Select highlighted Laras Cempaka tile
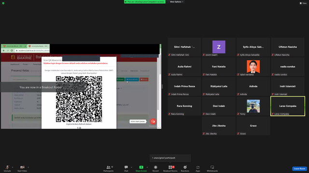Viewport: 309px width, 173px height. click(288, 106)
